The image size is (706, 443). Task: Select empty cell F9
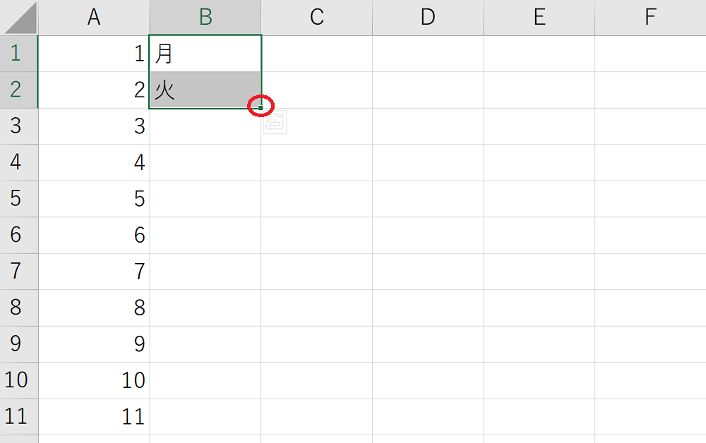click(x=650, y=344)
